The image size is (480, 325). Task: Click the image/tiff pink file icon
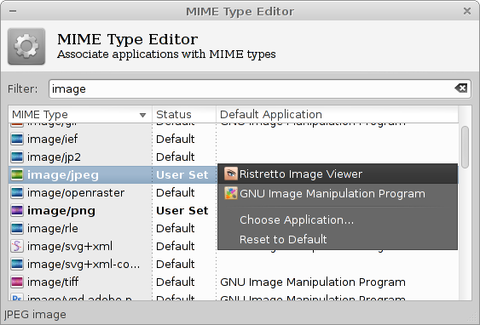[17, 282]
